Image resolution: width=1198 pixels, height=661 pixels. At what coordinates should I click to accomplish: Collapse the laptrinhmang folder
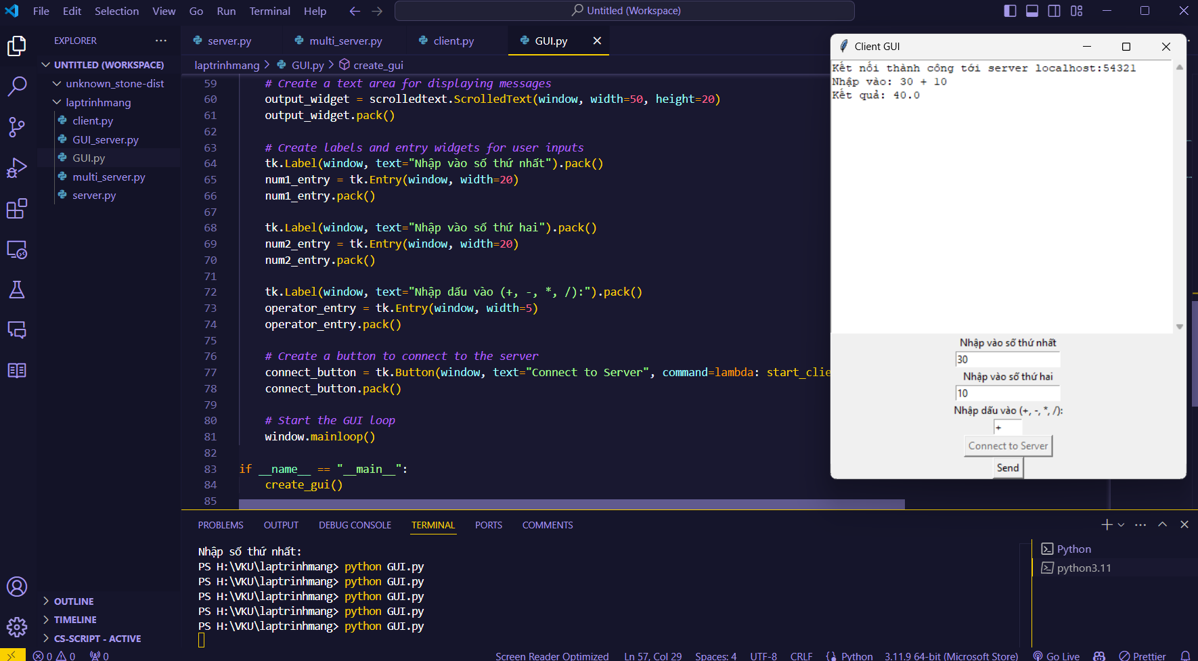point(98,102)
